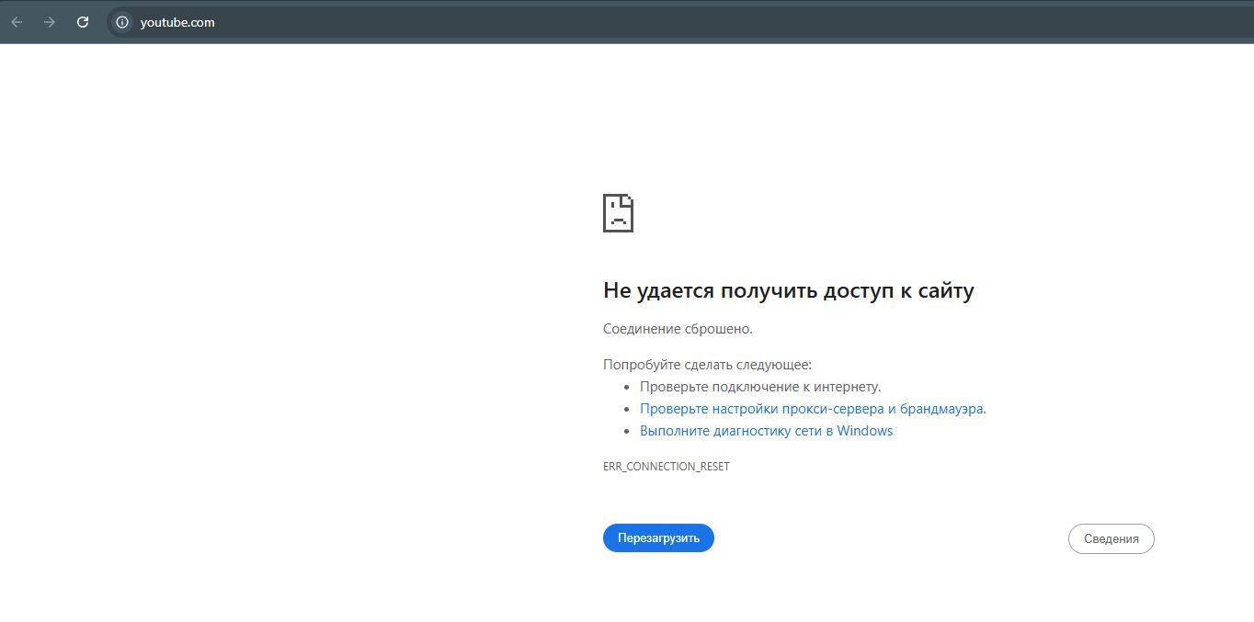1254x622 pixels.
Task: Go back using the browser back arrow
Action: click(x=17, y=22)
